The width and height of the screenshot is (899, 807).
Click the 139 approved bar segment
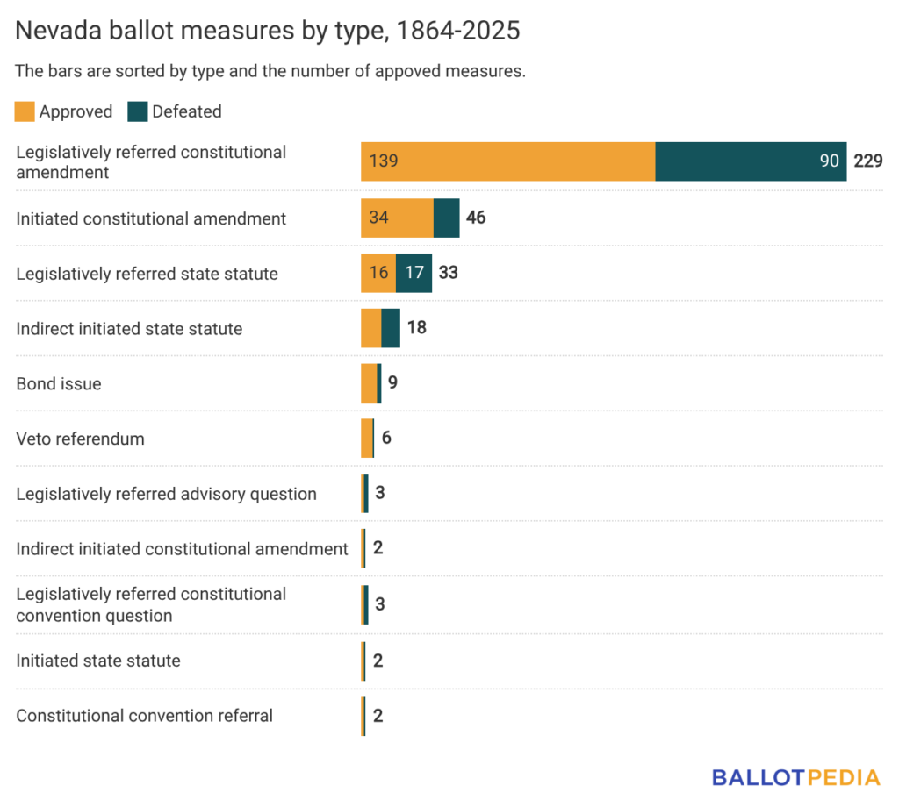507,161
